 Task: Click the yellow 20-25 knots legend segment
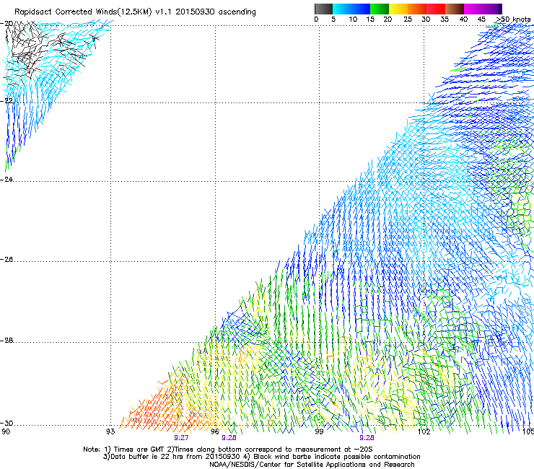pos(398,9)
